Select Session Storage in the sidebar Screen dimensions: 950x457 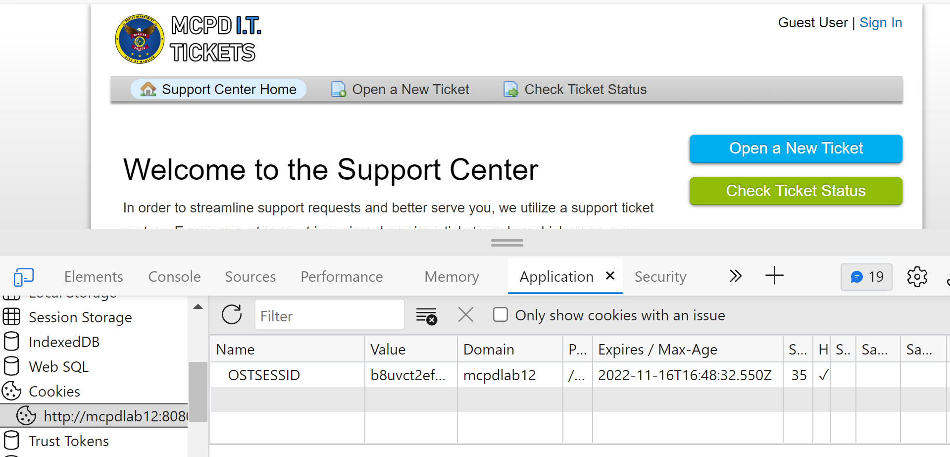80,317
